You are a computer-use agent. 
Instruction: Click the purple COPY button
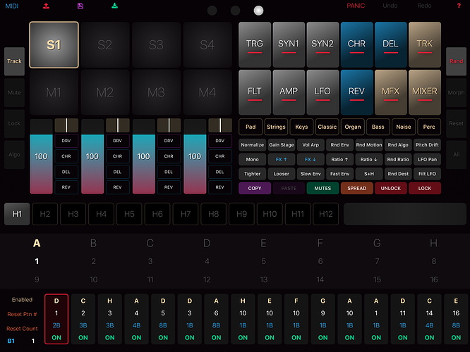[x=255, y=189]
